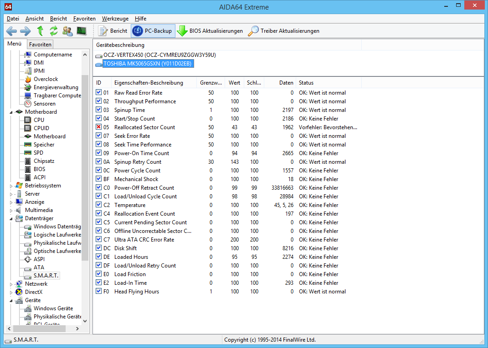
Task: Expand the Server tree node
Action: (11, 194)
